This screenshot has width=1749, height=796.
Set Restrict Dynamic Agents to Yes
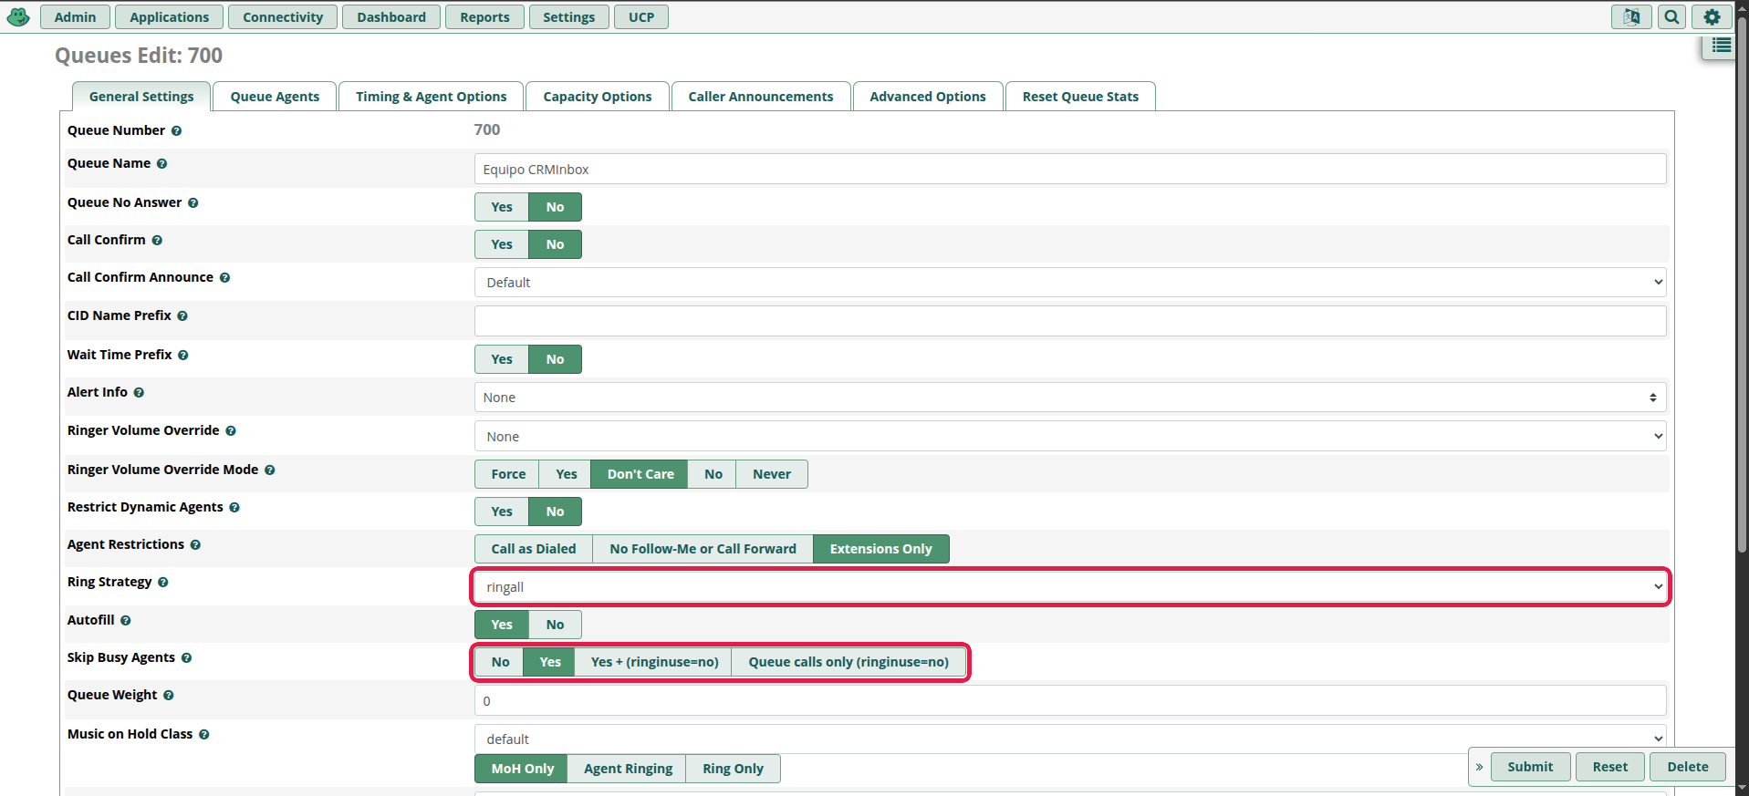(x=502, y=512)
